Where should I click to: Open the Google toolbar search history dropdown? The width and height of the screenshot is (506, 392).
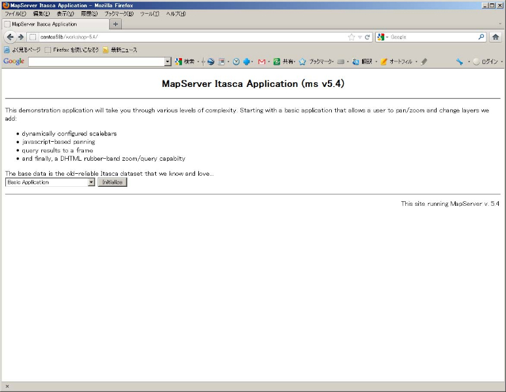[168, 62]
